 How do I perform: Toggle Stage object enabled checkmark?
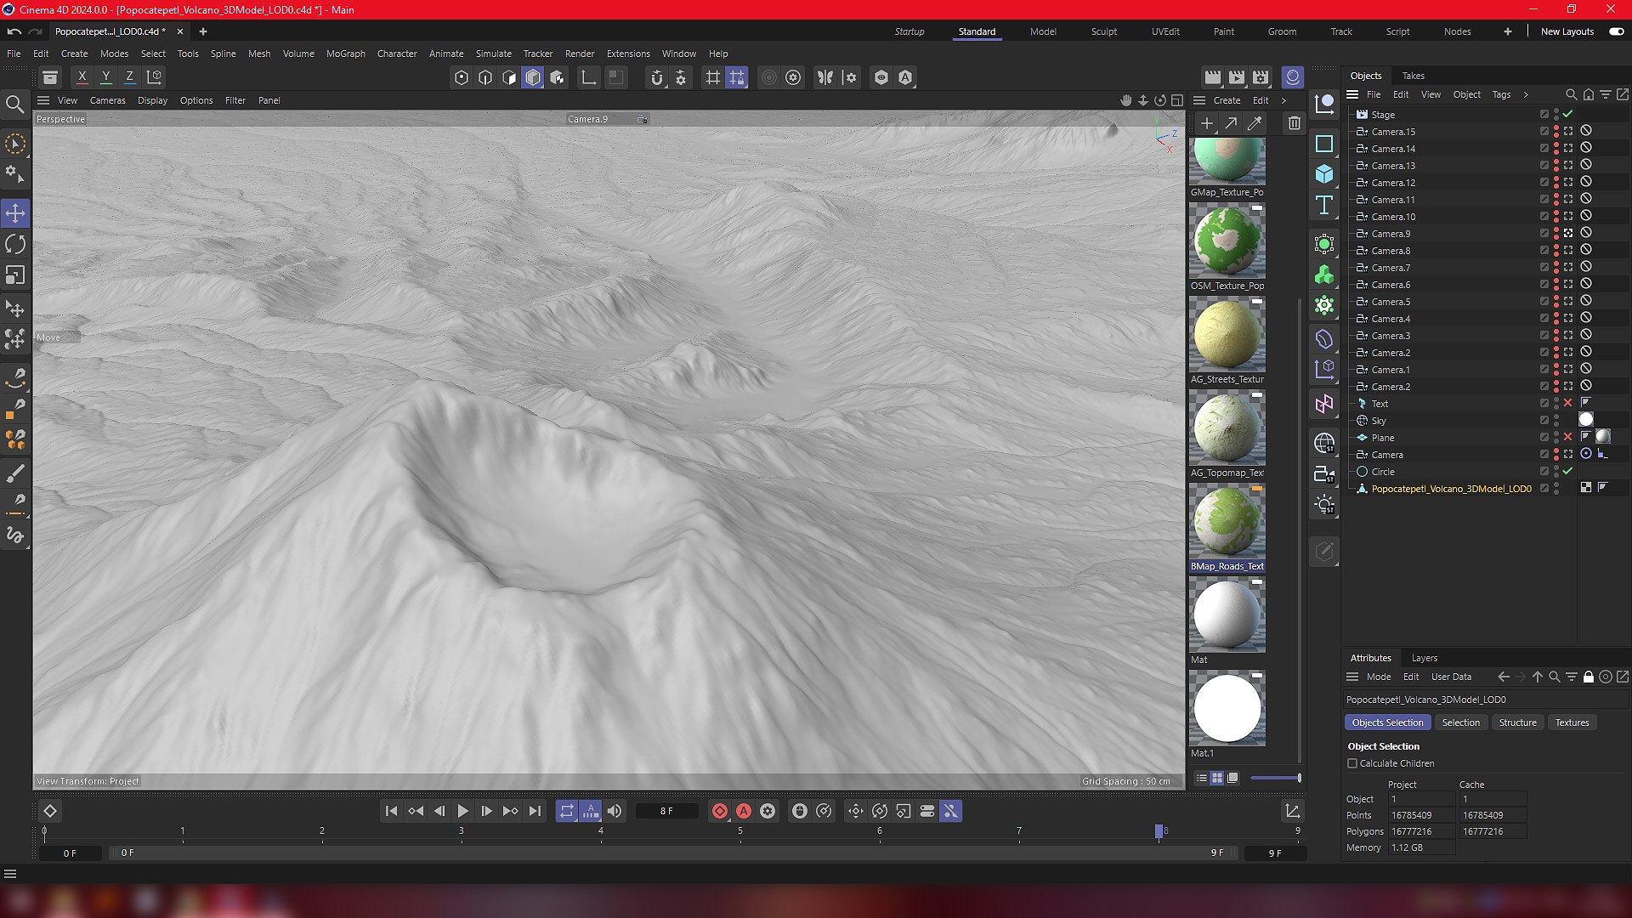click(x=1568, y=114)
